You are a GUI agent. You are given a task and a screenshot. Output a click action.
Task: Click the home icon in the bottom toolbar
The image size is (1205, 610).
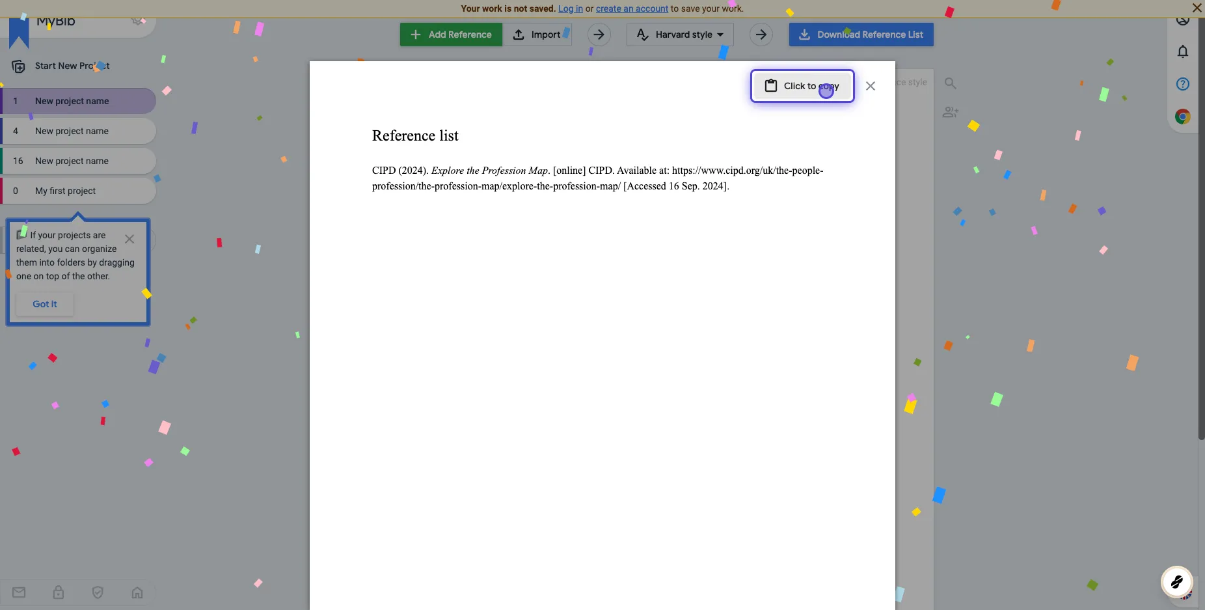(137, 592)
